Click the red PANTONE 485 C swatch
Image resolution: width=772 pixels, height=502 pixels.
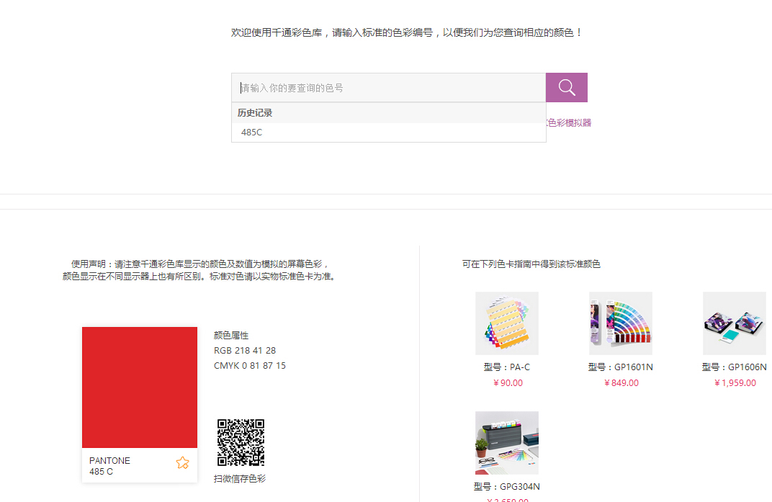(x=139, y=387)
